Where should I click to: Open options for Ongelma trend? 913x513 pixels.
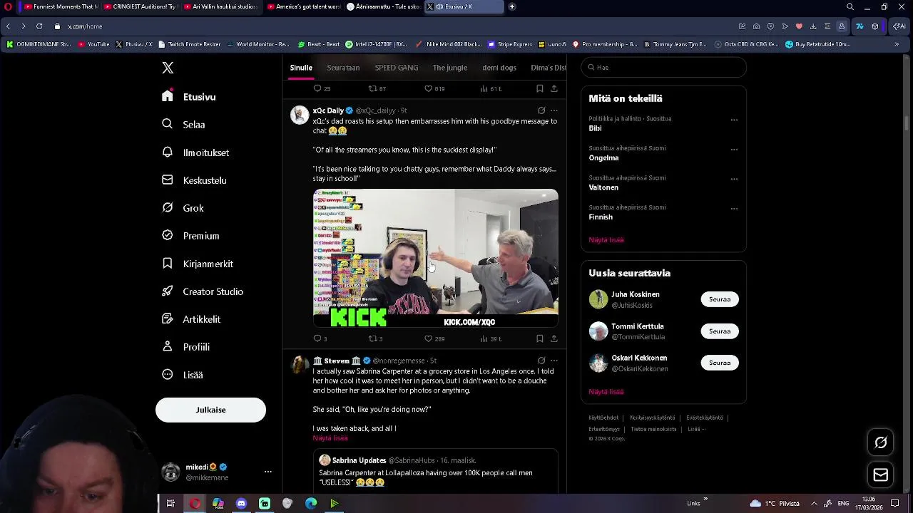tap(734, 150)
